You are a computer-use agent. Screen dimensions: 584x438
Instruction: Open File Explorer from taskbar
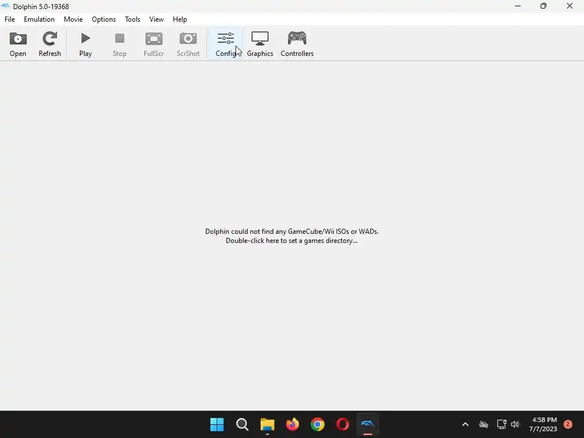267,424
